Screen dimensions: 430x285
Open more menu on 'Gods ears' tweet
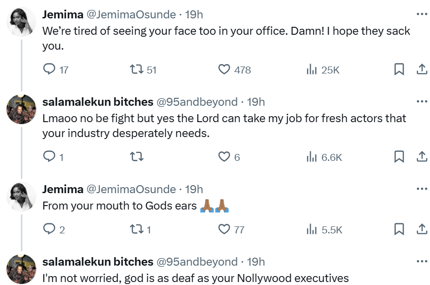[422, 189]
